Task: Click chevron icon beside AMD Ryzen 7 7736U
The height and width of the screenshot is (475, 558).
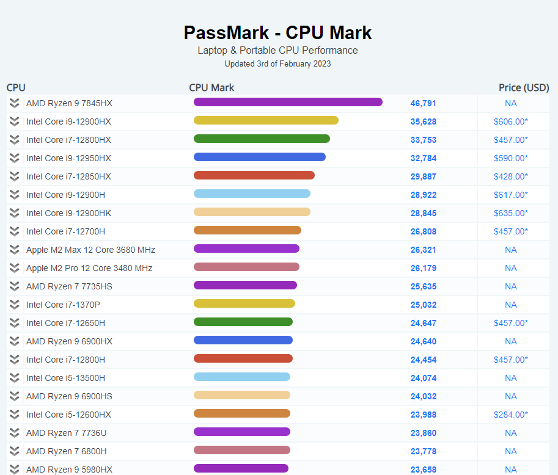Action: [14, 433]
